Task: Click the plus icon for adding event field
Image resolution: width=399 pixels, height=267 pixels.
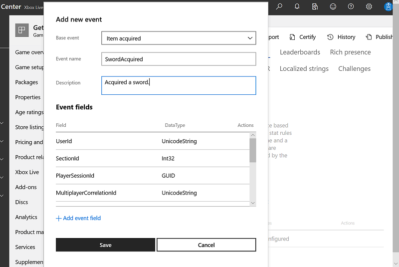Action: (58, 219)
